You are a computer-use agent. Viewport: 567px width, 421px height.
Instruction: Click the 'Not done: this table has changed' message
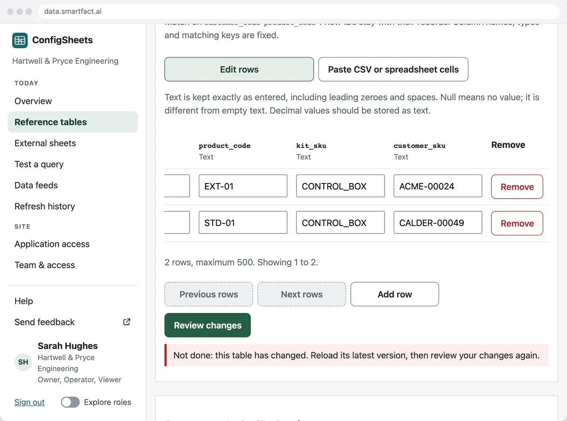pyautogui.click(x=357, y=355)
